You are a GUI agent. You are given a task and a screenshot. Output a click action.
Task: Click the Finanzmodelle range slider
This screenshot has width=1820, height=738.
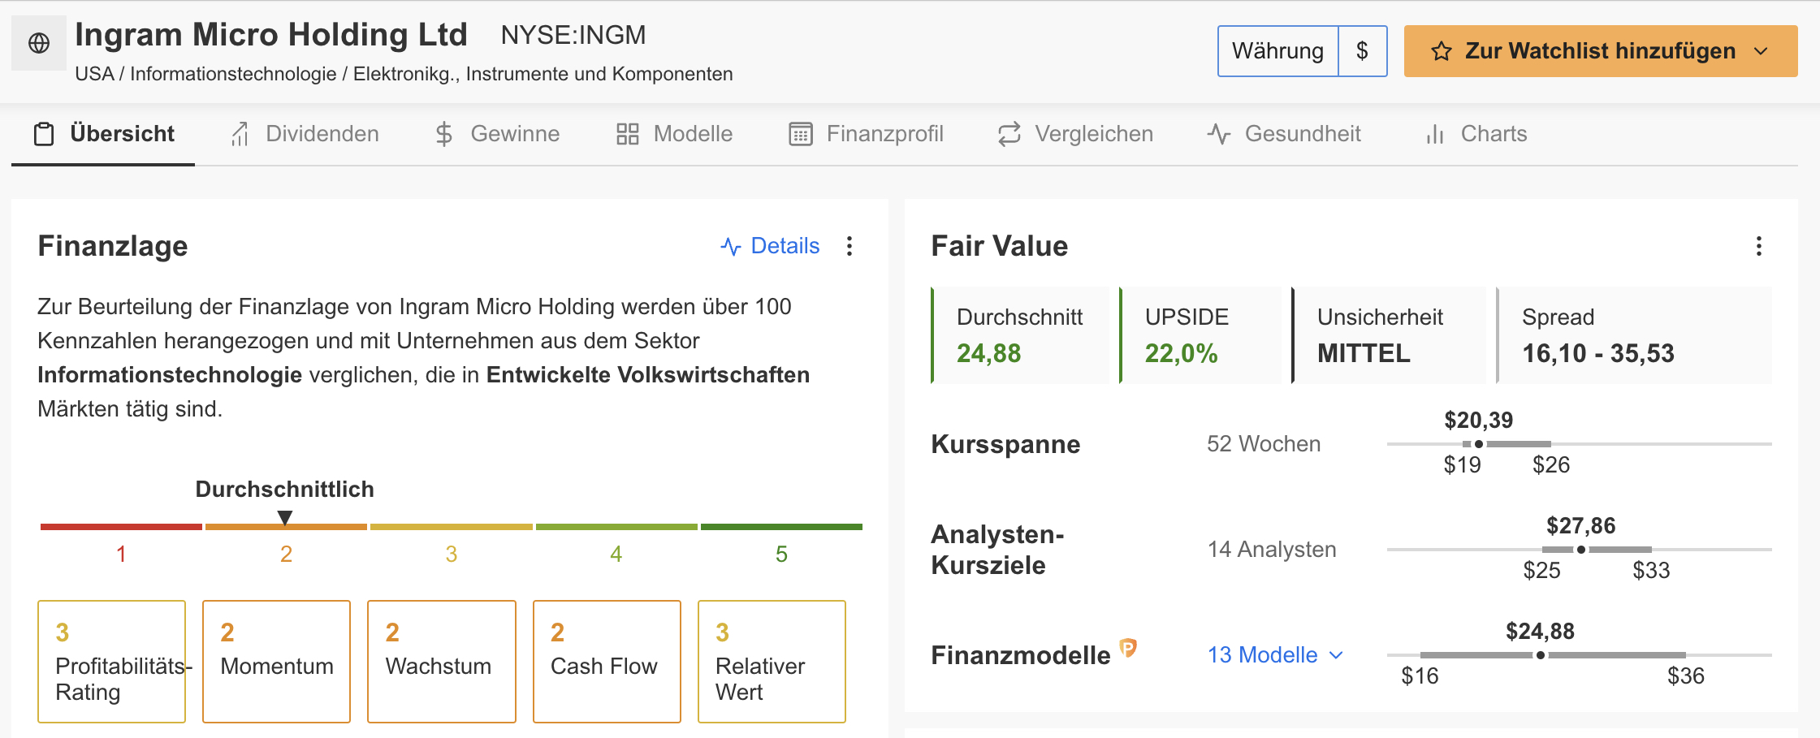click(x=1579, y=655)
